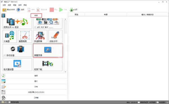Open the 画面裁剪 crop tool
This screenshot has height=104, width=169.
click(x=25, y=36)
